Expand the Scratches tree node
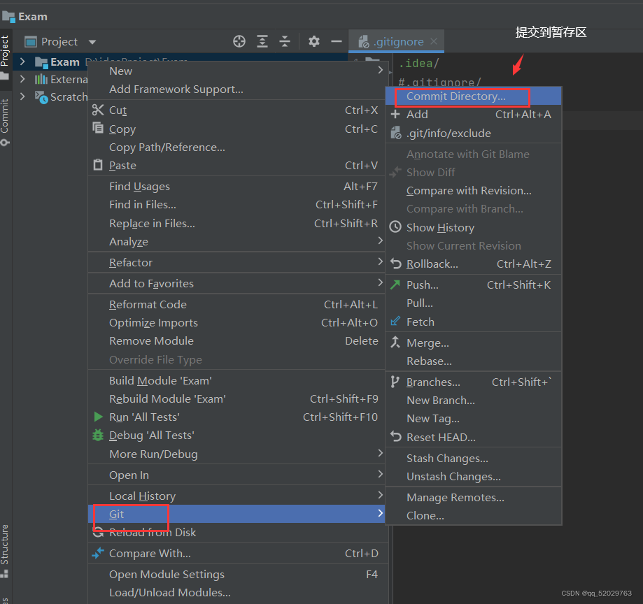Image resolution: width=643 pixels, height=604 pixels. [22, 96]
